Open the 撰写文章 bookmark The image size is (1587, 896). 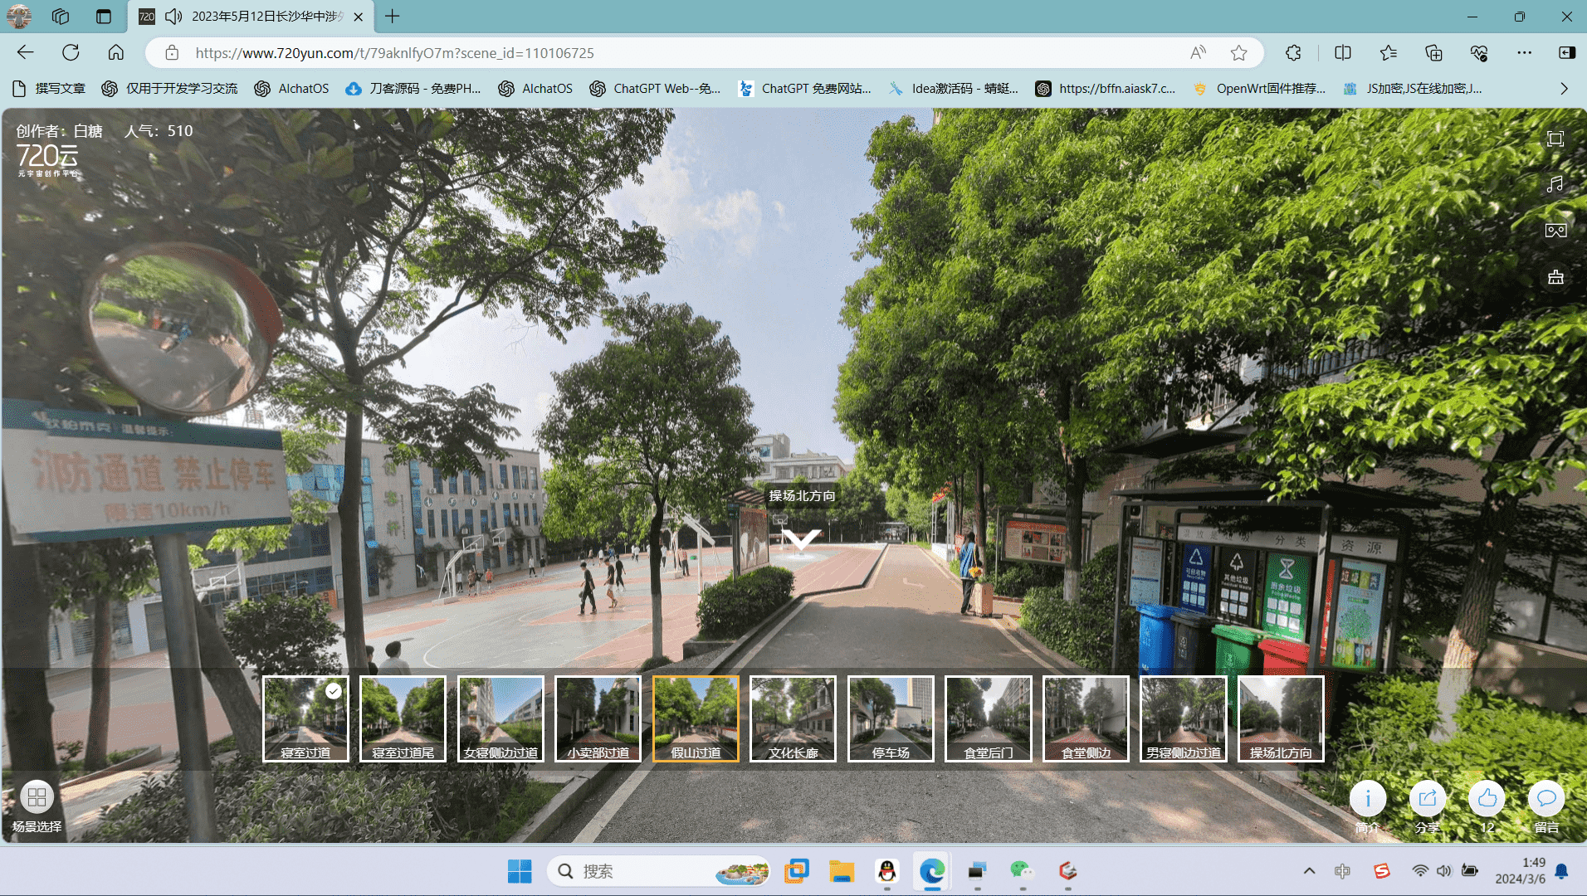coord(50,89)
